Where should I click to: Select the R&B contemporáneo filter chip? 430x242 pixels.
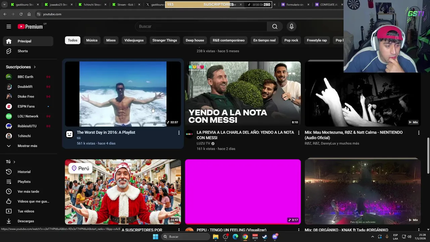[229, 40]
